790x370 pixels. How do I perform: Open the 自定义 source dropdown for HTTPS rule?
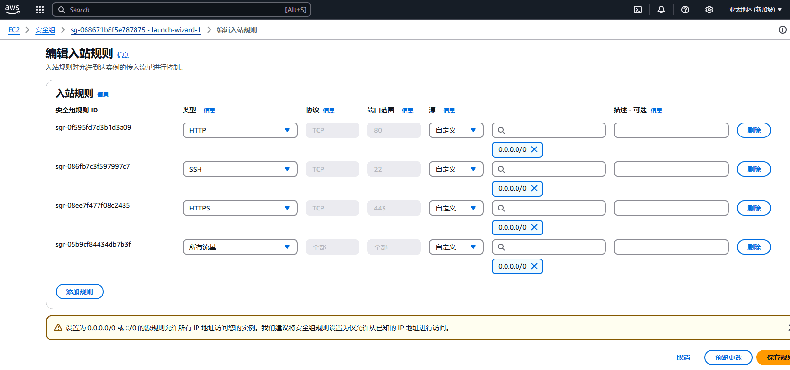pyautogui.click(x=456, y=208)
